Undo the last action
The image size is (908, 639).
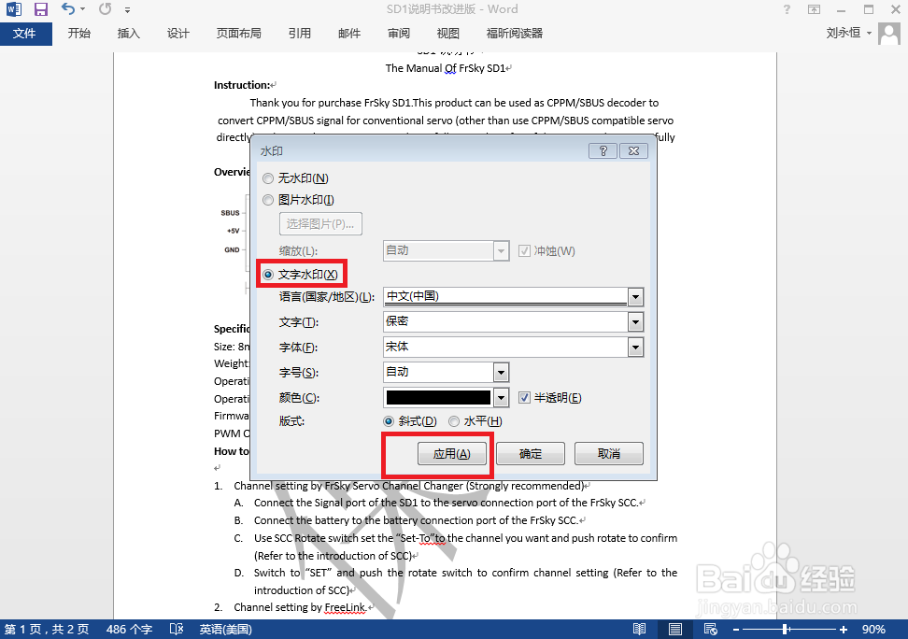pos(68,9)
